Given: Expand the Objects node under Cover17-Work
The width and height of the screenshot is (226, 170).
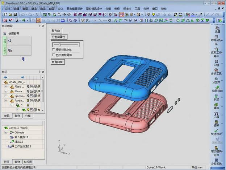Looking at the screenshot, I should (6, 132).
